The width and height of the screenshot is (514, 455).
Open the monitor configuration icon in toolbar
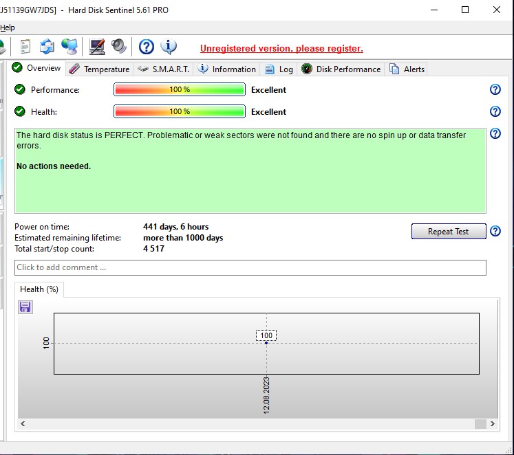(x=97, y=47)
